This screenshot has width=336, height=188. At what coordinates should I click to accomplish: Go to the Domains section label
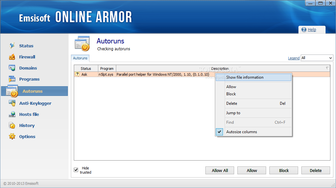(28, 68)
